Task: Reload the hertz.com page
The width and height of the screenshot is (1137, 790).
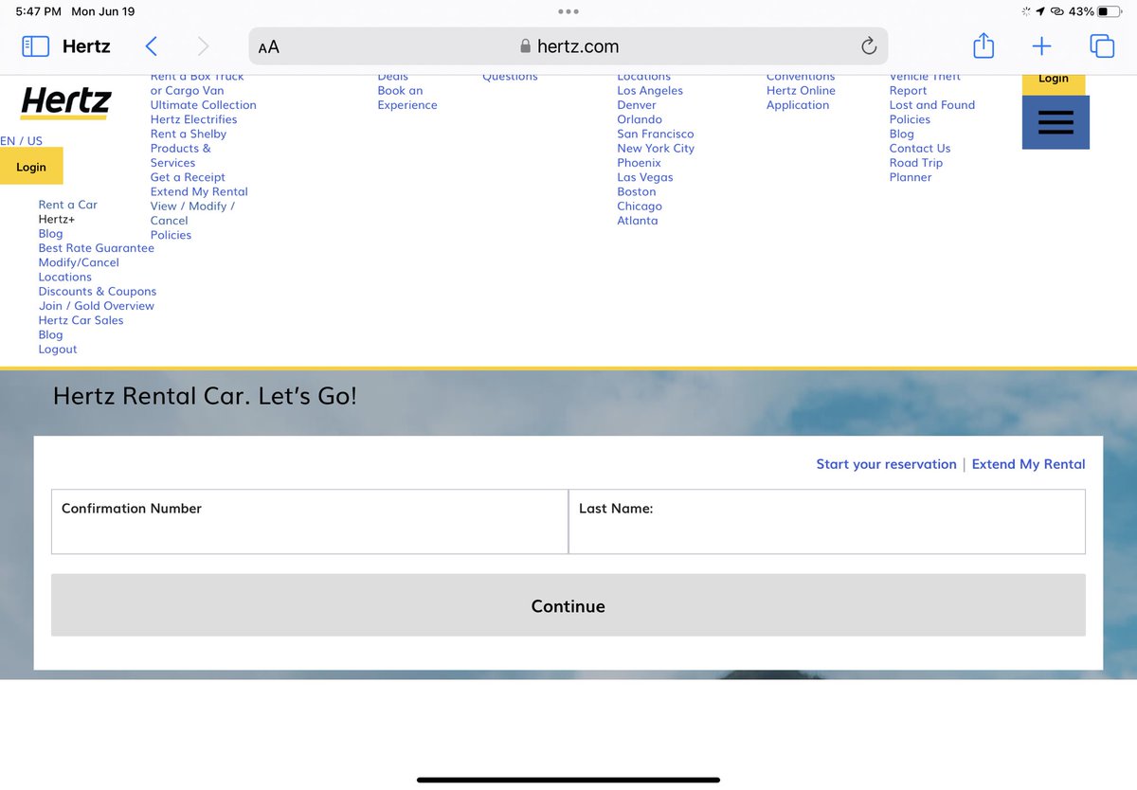Action: tap(868, 46)
